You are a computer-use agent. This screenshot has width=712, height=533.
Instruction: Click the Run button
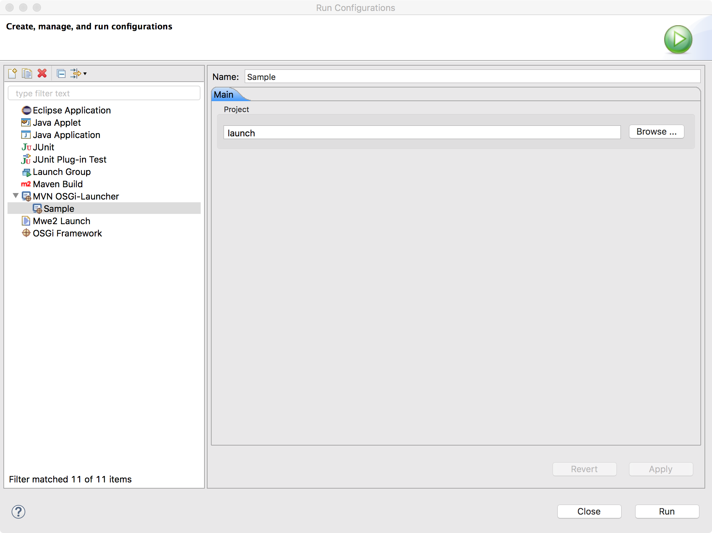tap(667, 511)
